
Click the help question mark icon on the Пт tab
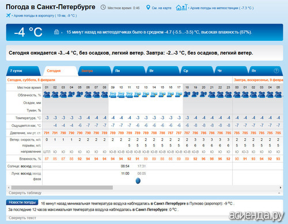coord(276,71)
